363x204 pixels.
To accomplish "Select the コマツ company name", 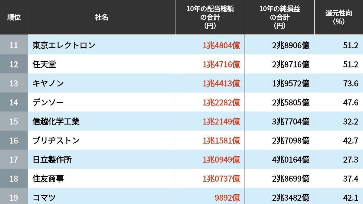I will point(44,198).
